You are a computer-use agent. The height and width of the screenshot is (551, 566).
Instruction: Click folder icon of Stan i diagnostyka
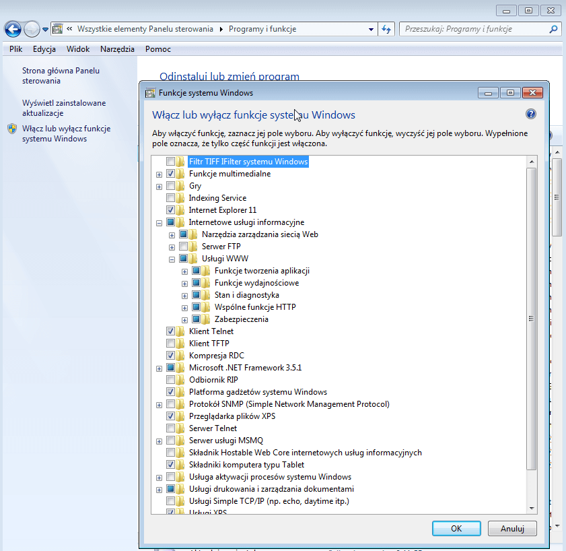[x=206, y=295]
